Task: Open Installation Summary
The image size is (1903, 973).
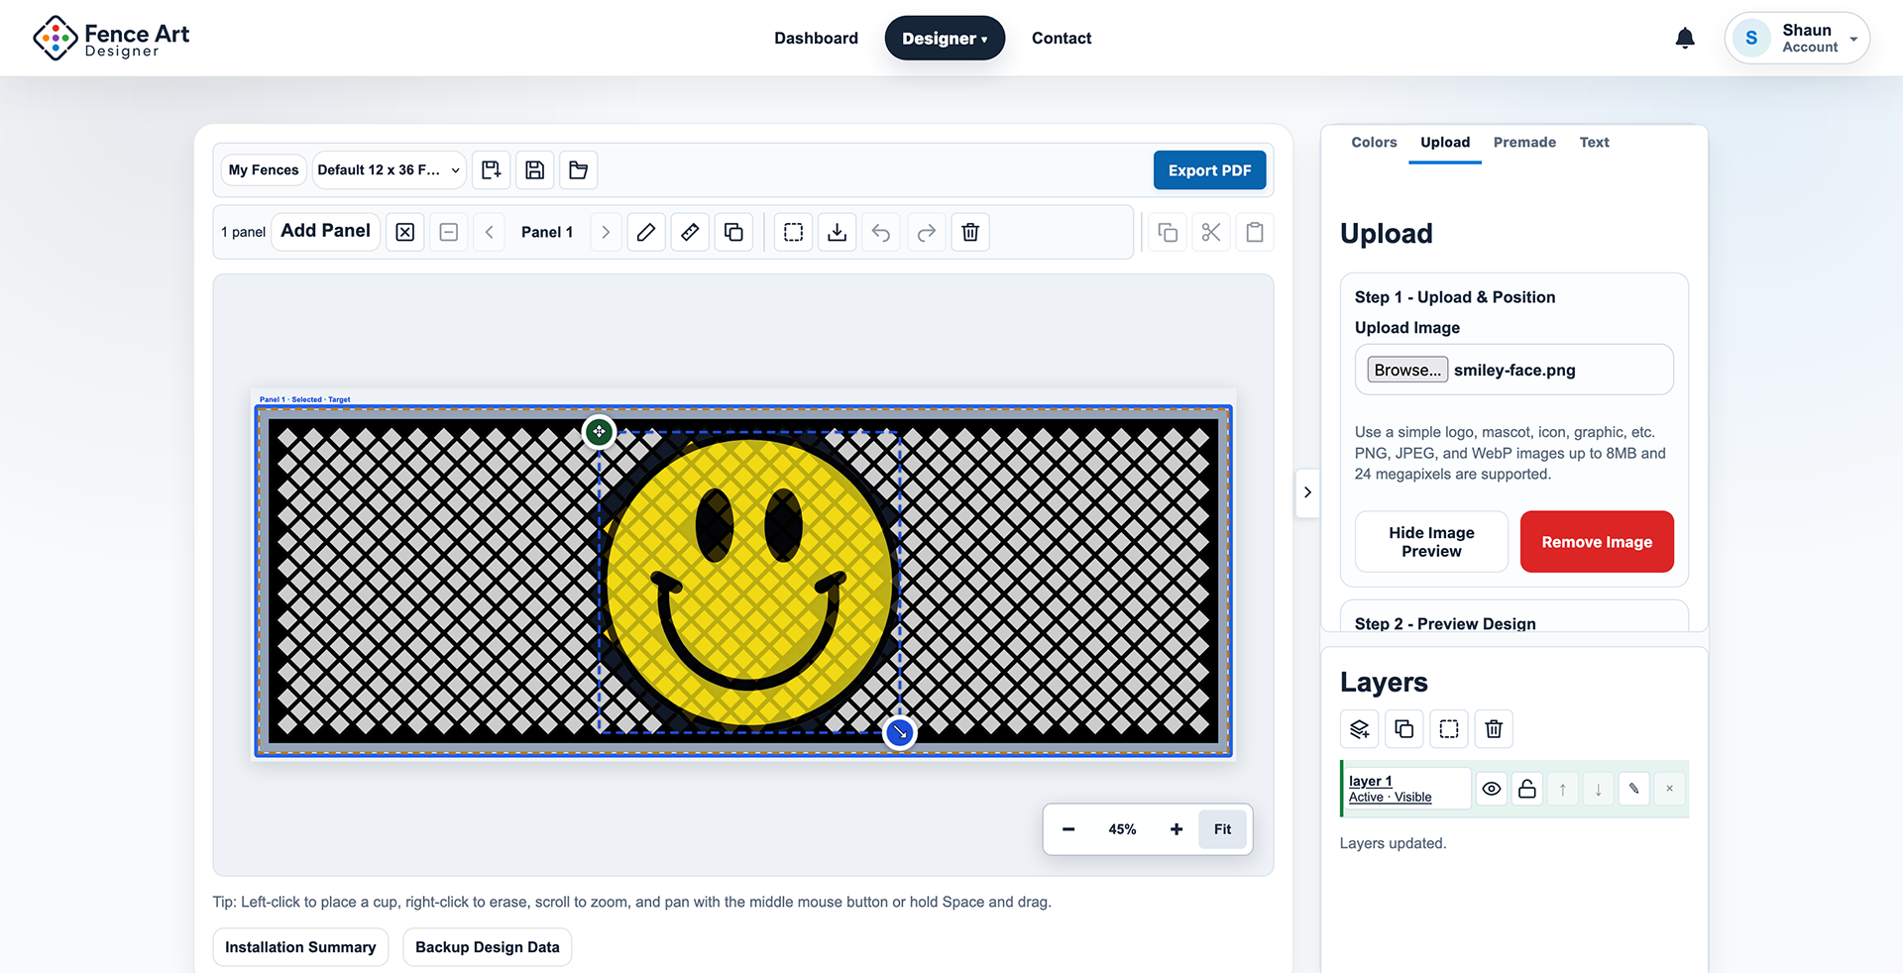Action: pos(300,947)
